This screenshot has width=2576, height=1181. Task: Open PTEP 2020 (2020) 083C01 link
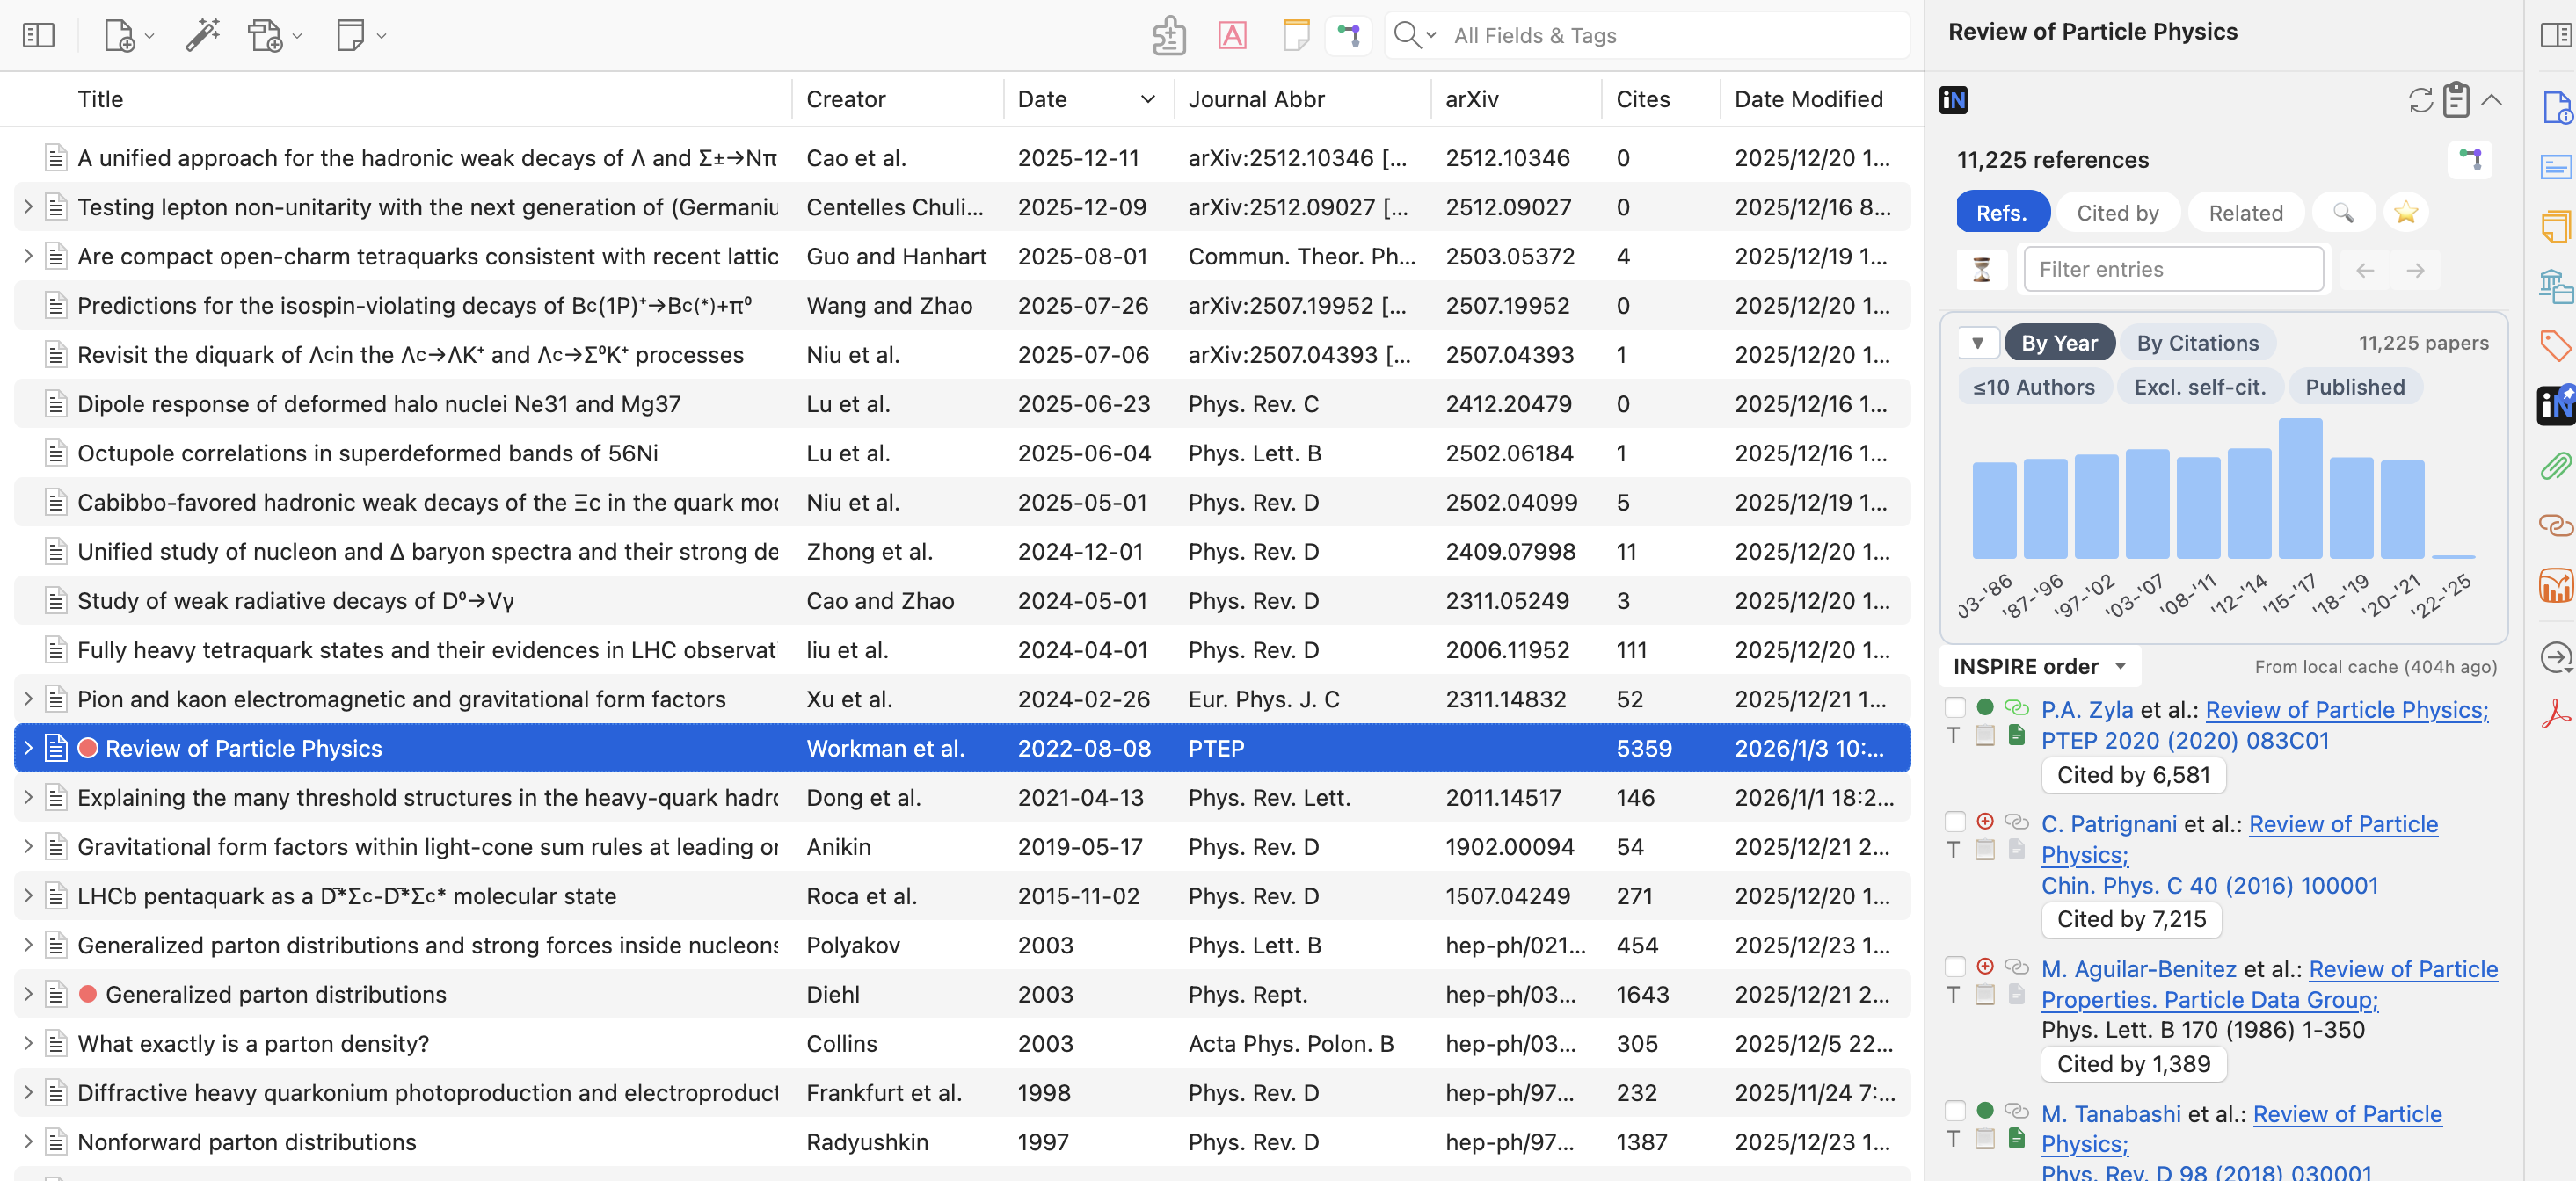pos(2184,742)
